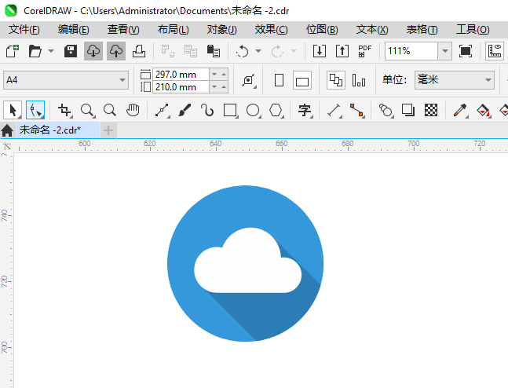Screen dimensions: 508x388
Task: Click the Paste clipboard icon
Action: [x=214, y=51]
